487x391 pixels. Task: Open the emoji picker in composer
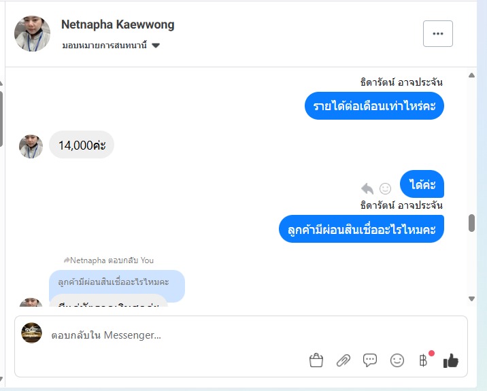[397, 360]
